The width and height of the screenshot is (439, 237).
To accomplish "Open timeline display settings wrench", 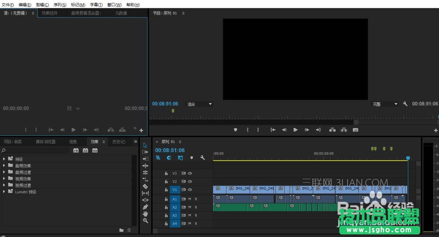I will (202, 158).
